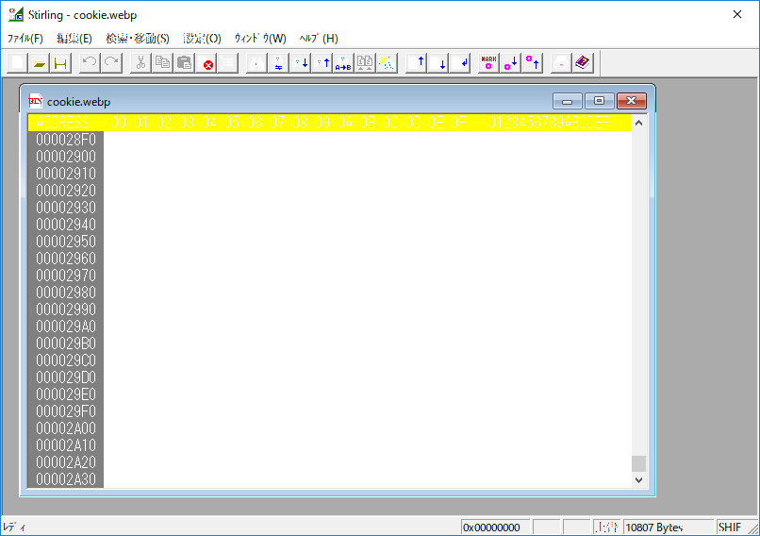The image size is (760, 536).
Task: Click address row 000028F0
Action: 66,140
